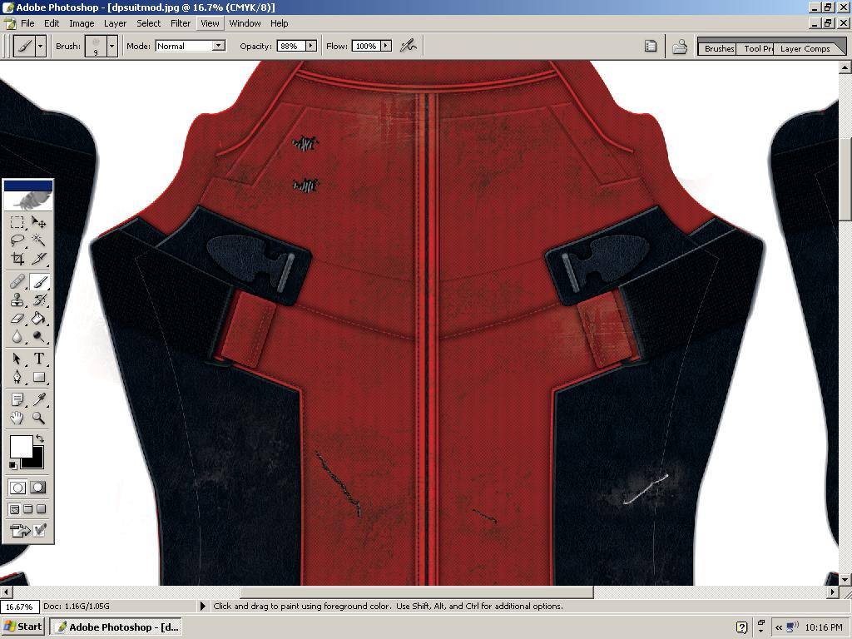
Task: Select the Eraser tool
Action: tap(17, 318)
